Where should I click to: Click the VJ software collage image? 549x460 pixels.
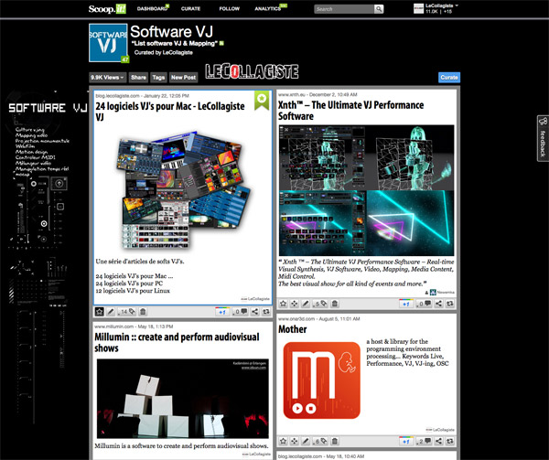183,190
